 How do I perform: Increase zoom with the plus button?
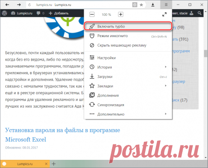pyautogui.click(x=120, y=14)
